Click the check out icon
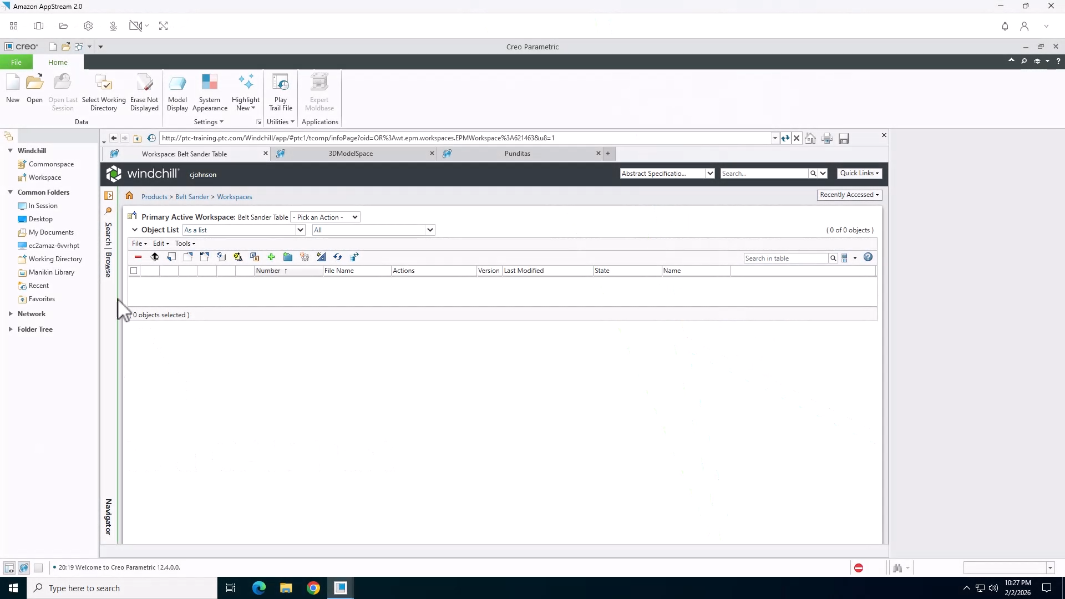The image size is (1065, 599). [188, 257]
